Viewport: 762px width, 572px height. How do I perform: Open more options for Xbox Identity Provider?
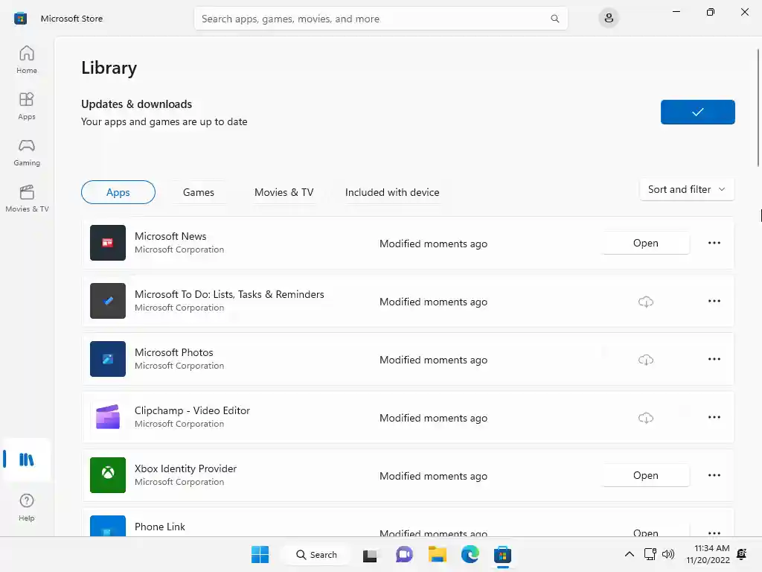[714, 475]
